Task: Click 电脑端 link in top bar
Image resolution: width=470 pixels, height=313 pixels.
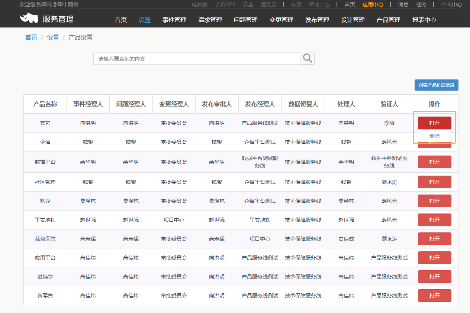Action: [200, 4]
